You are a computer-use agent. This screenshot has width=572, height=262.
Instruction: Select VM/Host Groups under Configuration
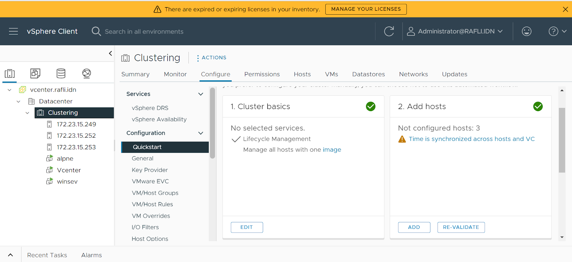click(x=155, y=193)
